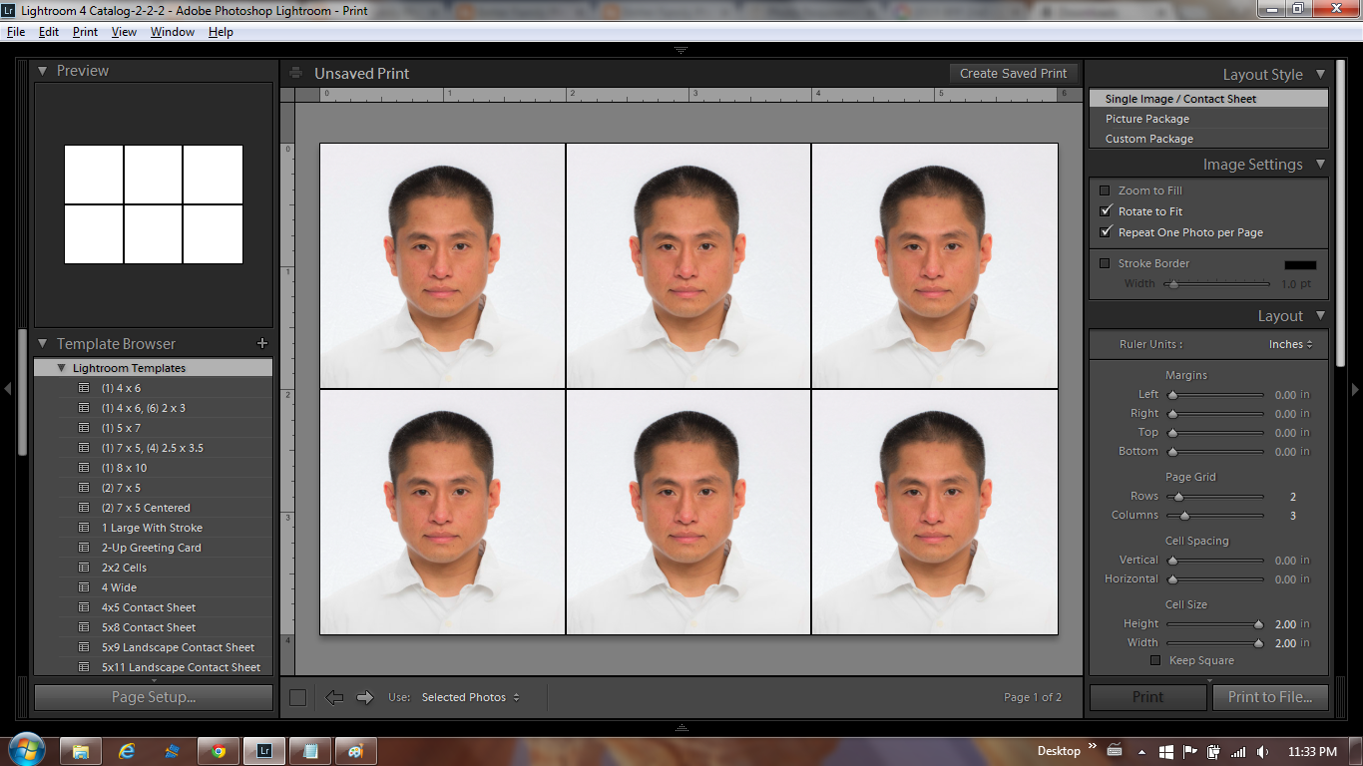
Task: Click the Stroke Border black color swatch
Action: tap(1299, 264)
